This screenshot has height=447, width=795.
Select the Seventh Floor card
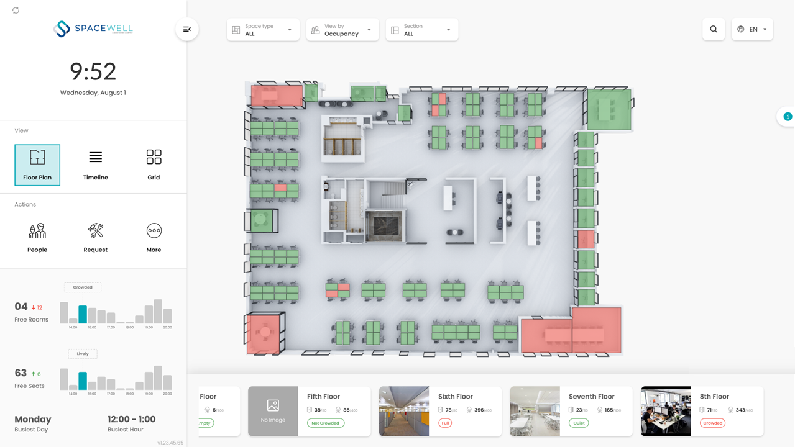pyautogui.click(x=571, y=411)
